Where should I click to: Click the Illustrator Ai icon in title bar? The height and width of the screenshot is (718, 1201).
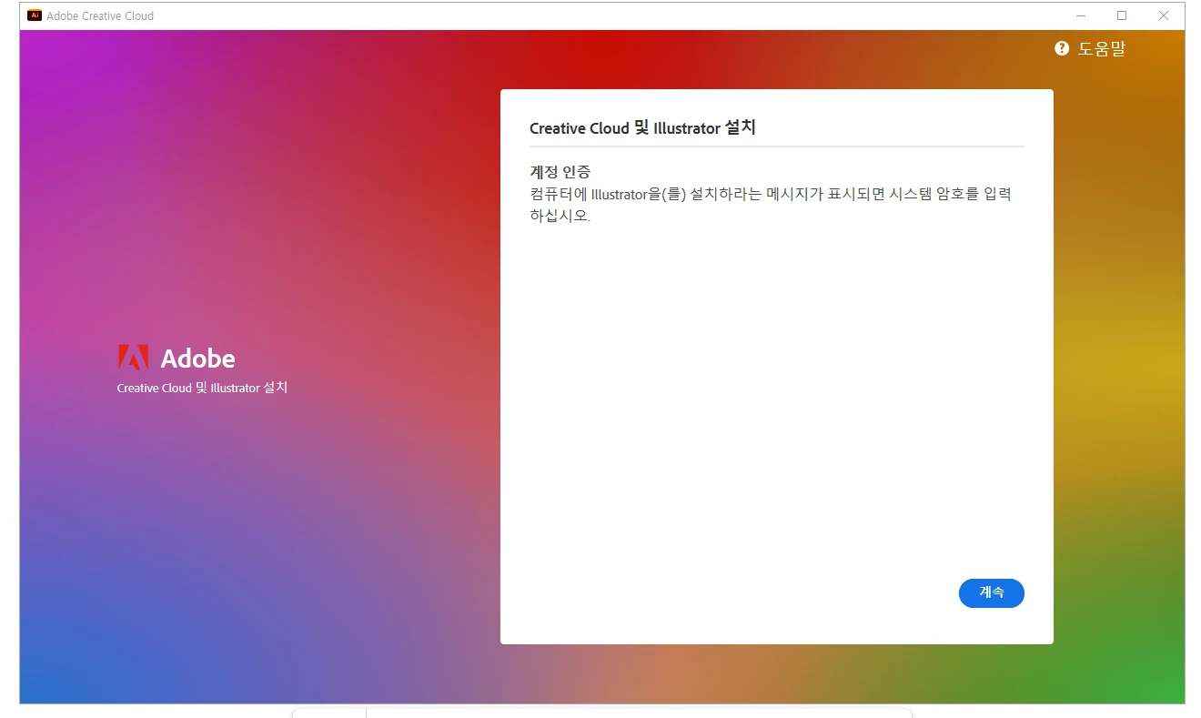[35, 15]
